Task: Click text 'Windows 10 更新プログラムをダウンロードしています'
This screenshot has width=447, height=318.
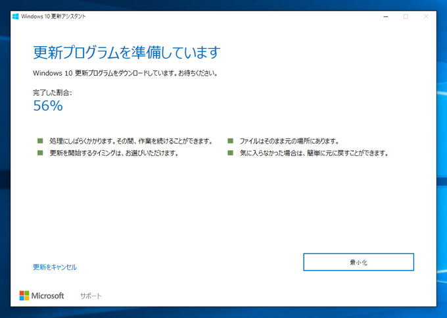Action: [104, 73]
